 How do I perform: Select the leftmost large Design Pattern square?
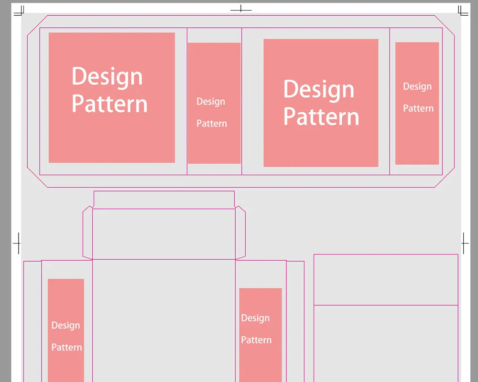(111, 97)
